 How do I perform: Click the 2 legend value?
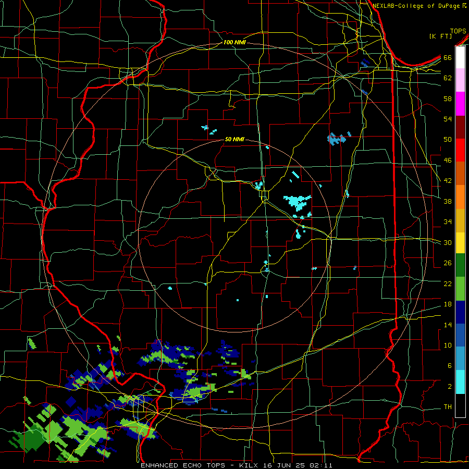point(449,387)
